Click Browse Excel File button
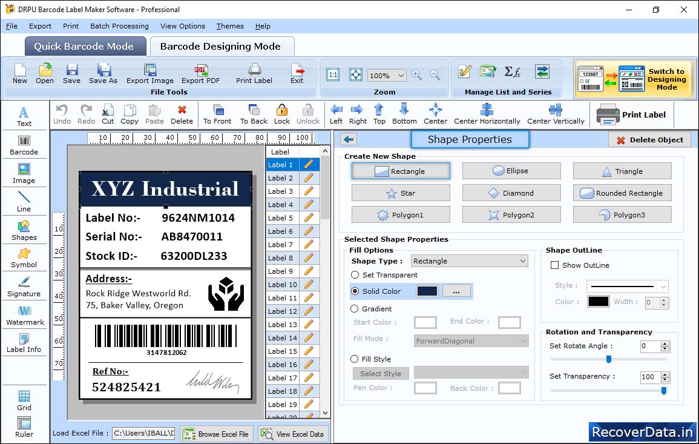 pyautogui.click(x=217, y=434)
